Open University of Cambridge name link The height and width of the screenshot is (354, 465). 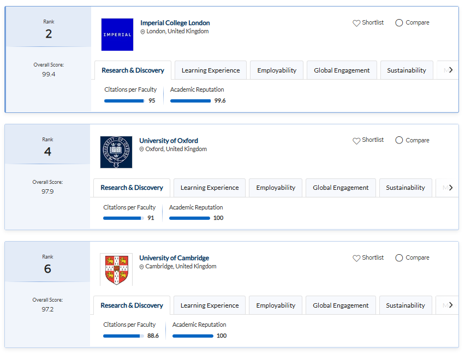pyautogui.click(x=174, y=258)
